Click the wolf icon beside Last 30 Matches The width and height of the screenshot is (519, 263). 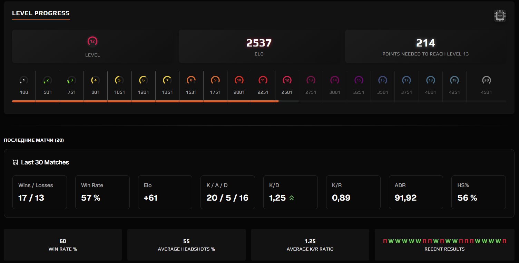[x=15, y=162]
